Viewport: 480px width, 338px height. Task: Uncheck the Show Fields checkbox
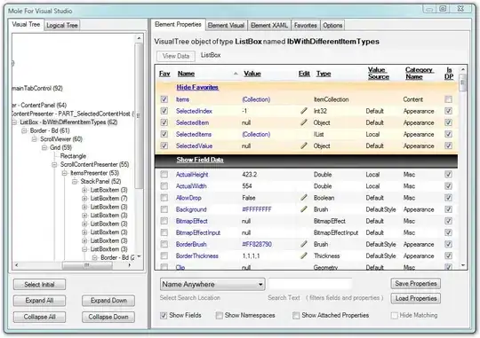tap(164, 315)
